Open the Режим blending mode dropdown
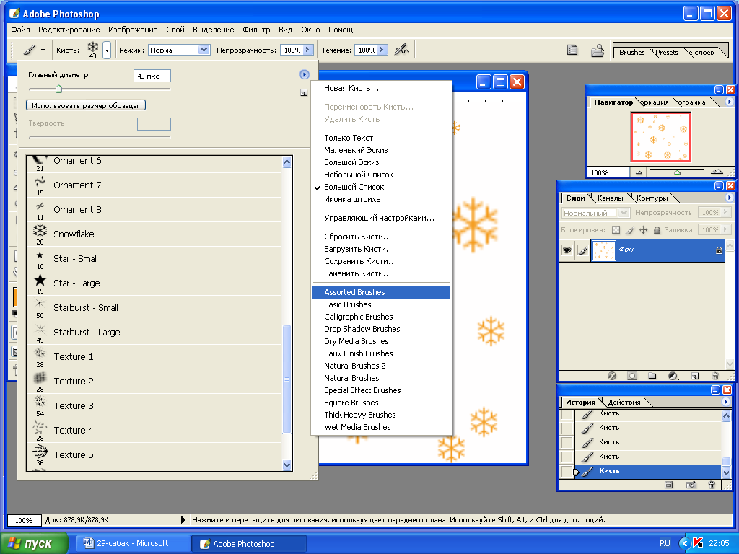The width and height of the screenshot is (739, 554). [204, 50]
